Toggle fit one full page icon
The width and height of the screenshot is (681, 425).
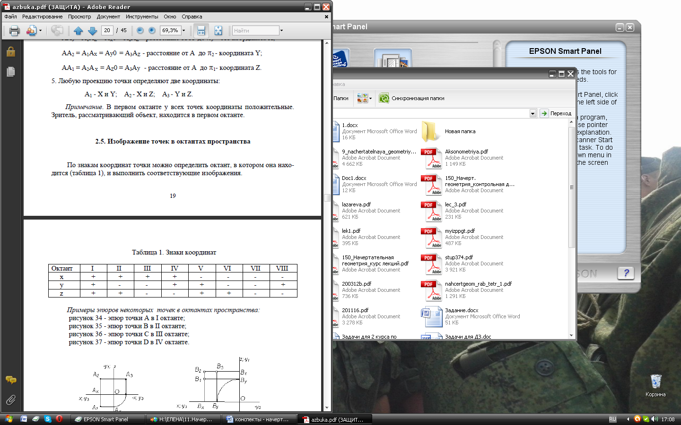tap(218, 31)
